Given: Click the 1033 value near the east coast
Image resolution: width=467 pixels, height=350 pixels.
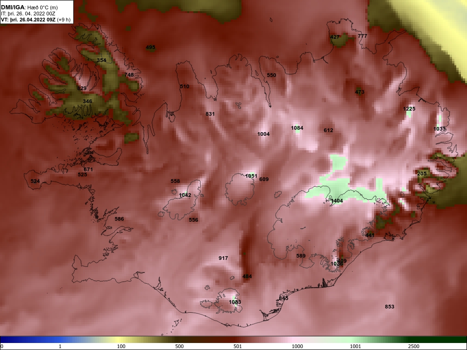Looking at the screenshot, I should [x=439, y=129].
